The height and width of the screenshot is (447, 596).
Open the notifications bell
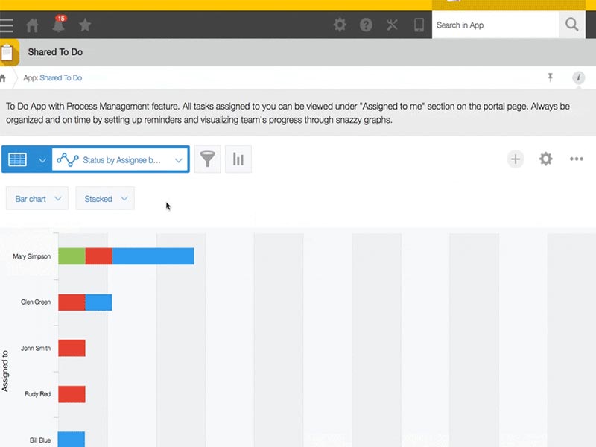click(58, 25)
